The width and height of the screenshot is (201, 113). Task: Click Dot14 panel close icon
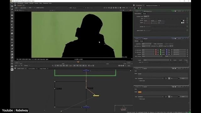pyautogui.click(x=188, y=68)
